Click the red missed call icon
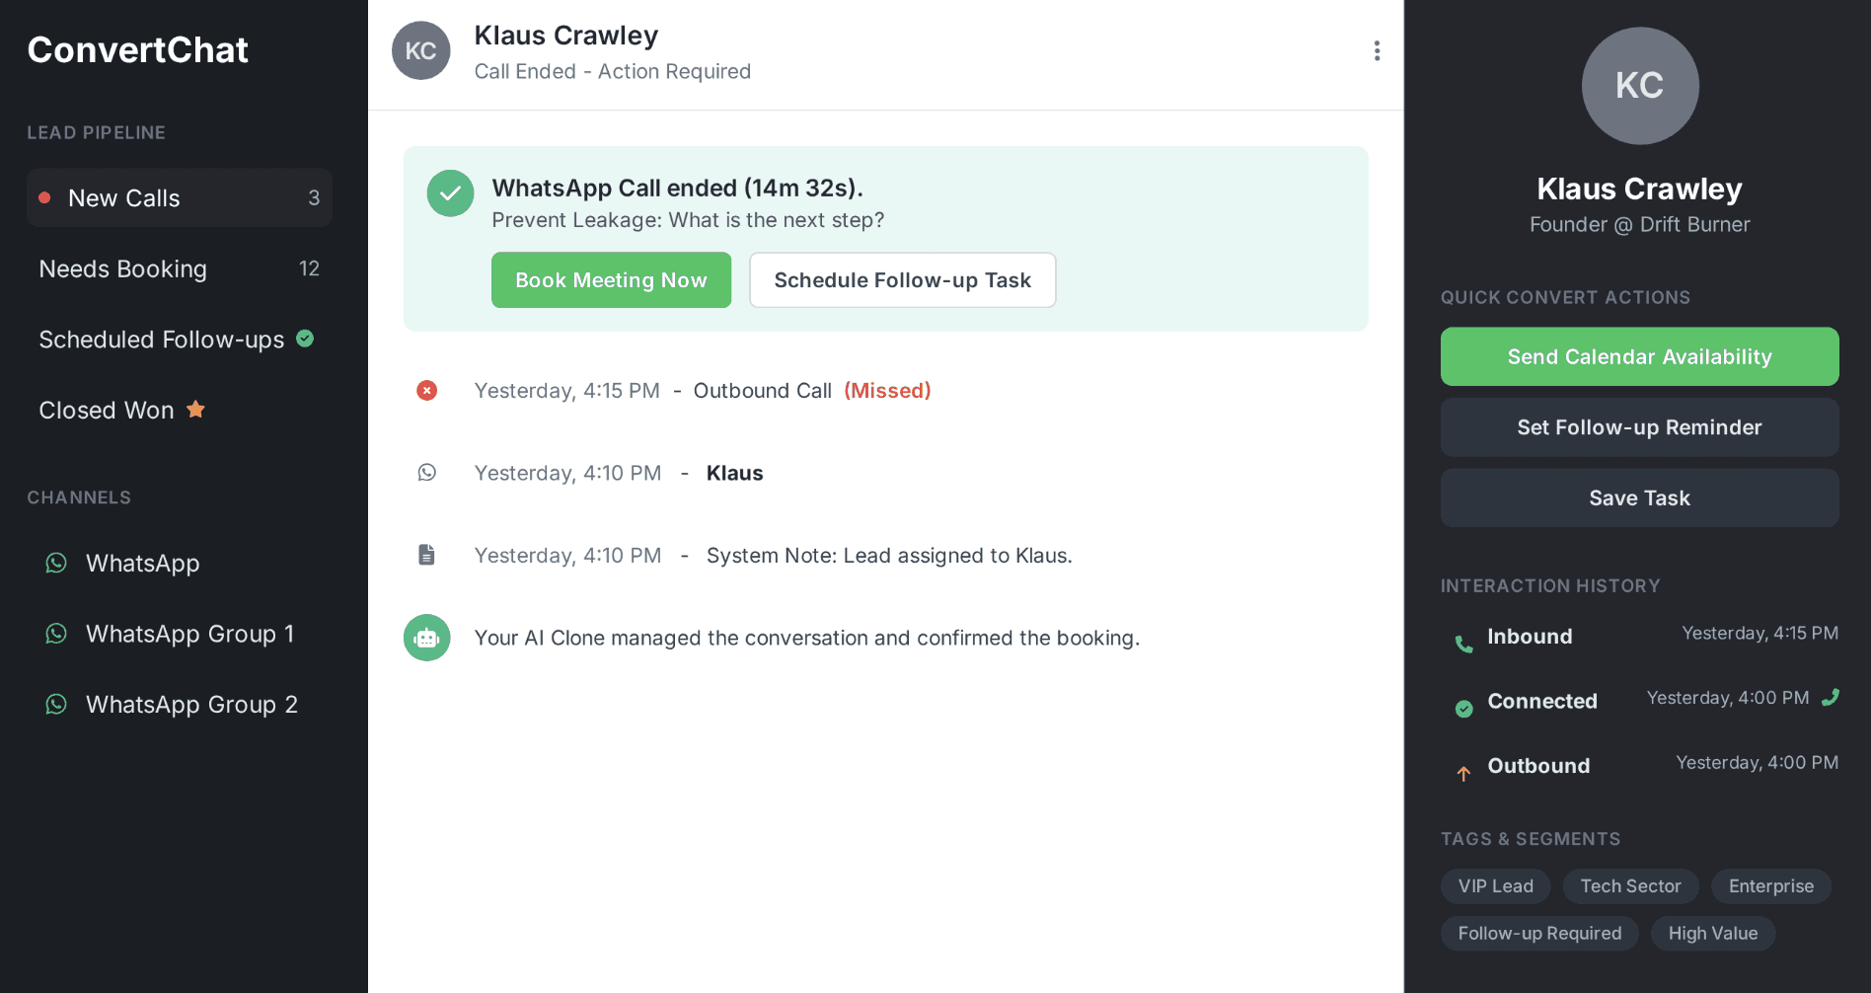The width and height of the screenshot is (1871, 993). (x=426, y=391)
